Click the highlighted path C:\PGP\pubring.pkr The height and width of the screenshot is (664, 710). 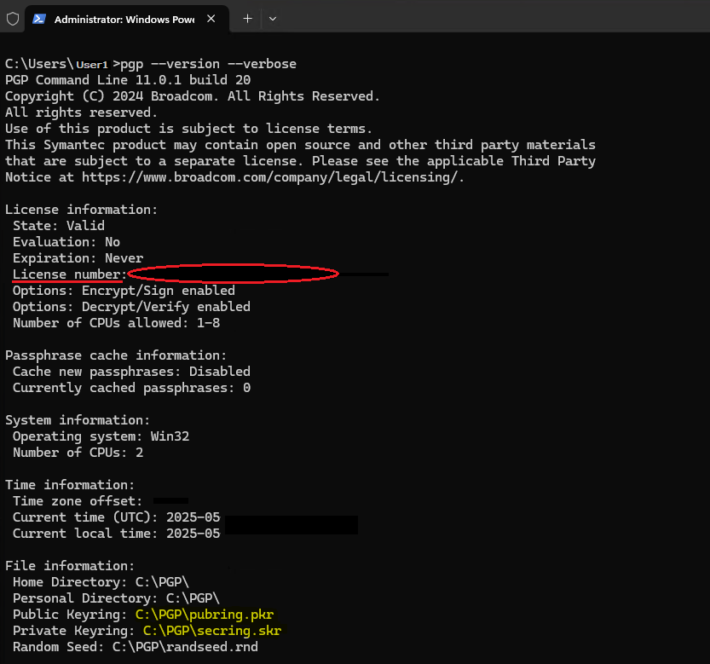coord(205,615)
